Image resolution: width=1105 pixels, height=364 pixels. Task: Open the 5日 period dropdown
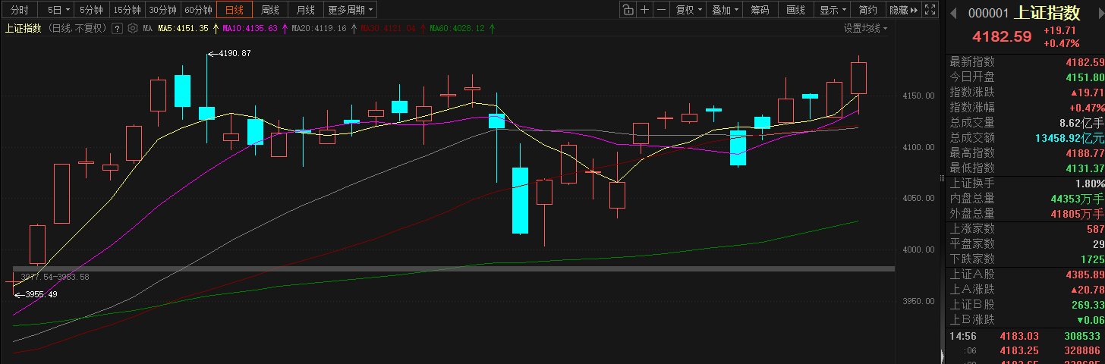[x=57, y=10]
